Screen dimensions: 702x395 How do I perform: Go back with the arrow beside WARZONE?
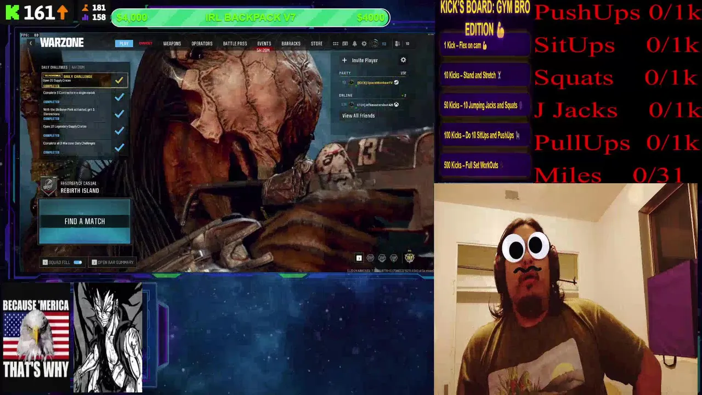[x=31, y=43]
